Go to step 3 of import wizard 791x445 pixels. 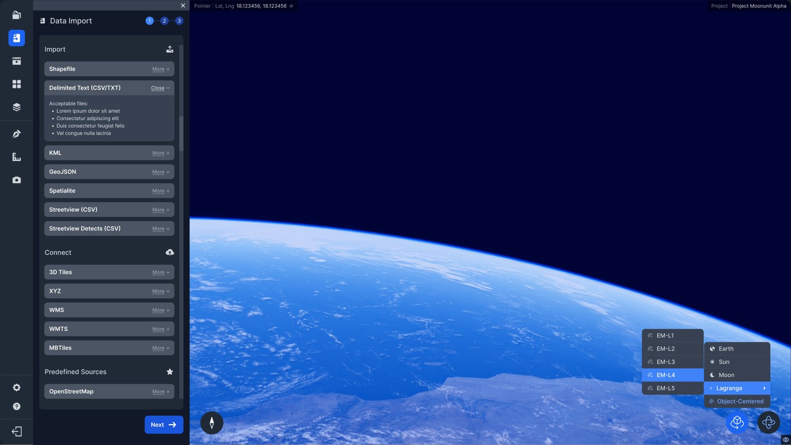[179, 21]
